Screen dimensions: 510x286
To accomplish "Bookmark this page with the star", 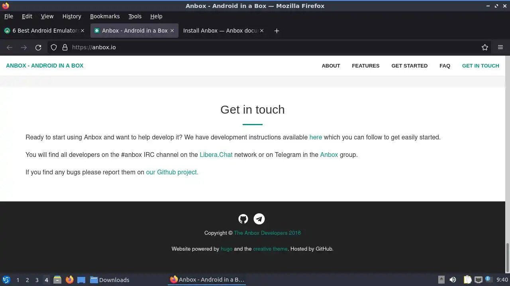I will [485, 47].
